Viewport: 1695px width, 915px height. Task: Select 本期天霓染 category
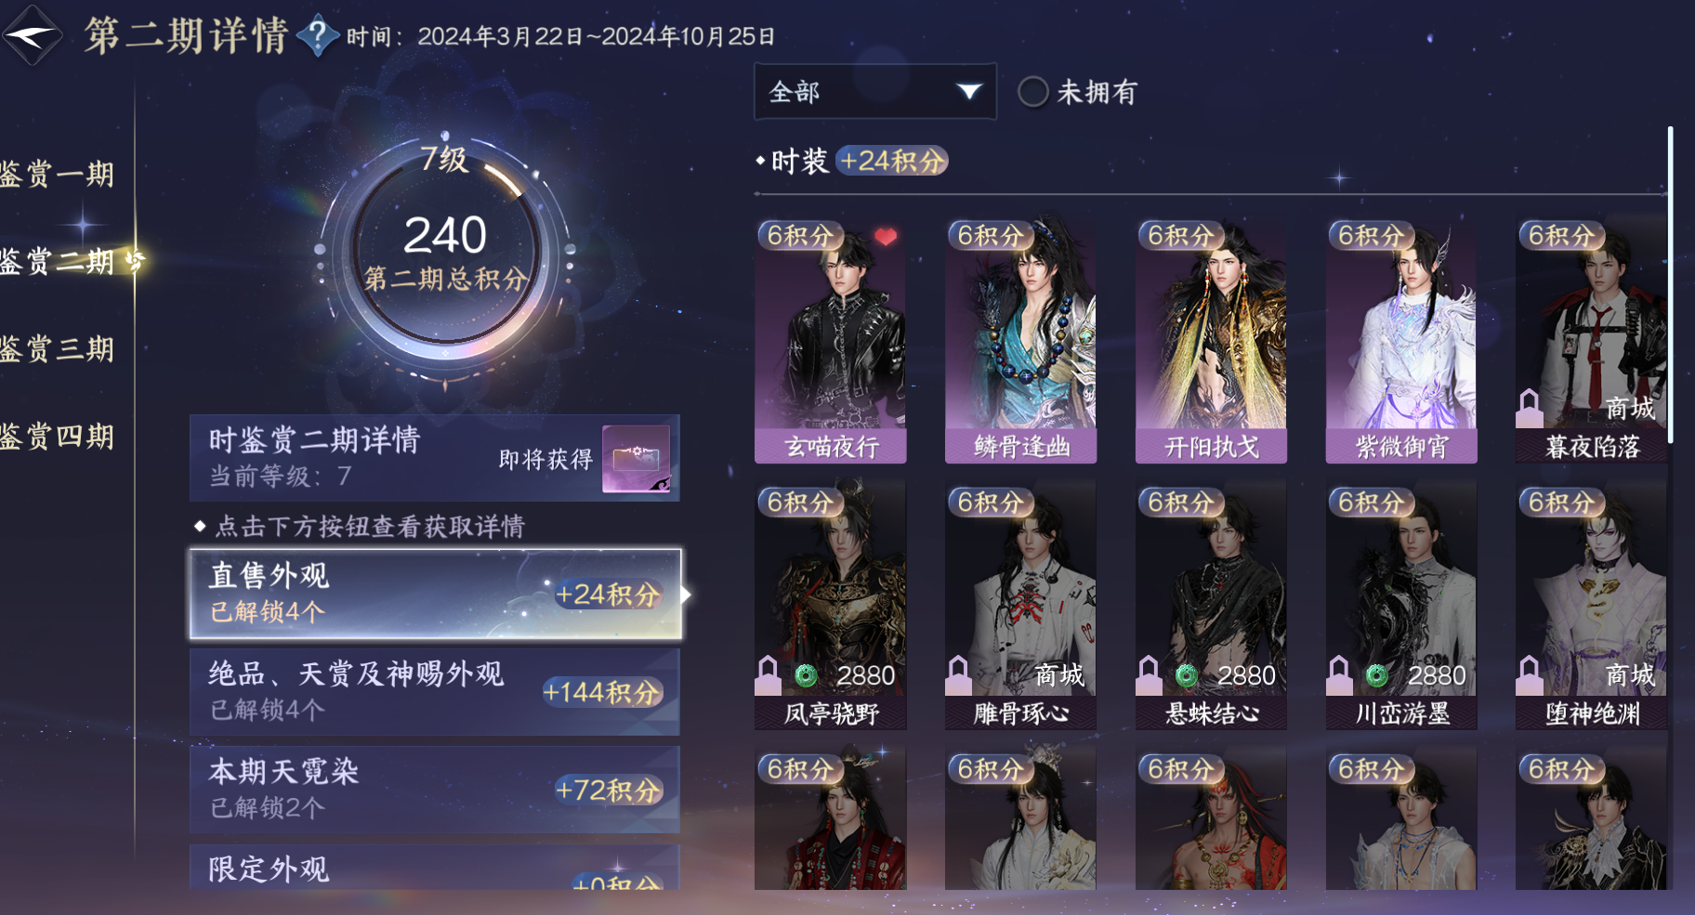[x=435, y=790]
